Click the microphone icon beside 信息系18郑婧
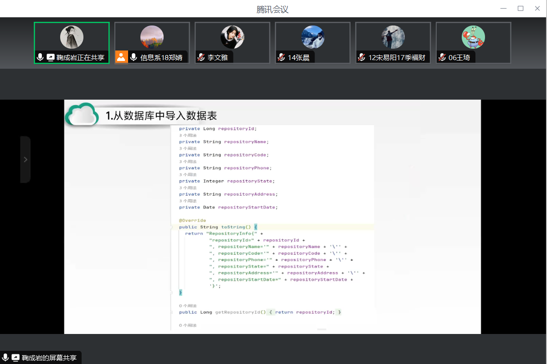The image size is (547, 364). click(134, 57)
